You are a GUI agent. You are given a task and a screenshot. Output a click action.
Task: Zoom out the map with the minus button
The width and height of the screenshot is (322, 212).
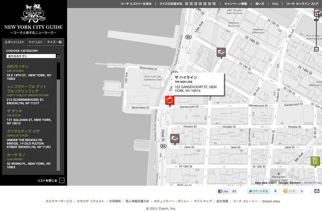pos(316,49)
